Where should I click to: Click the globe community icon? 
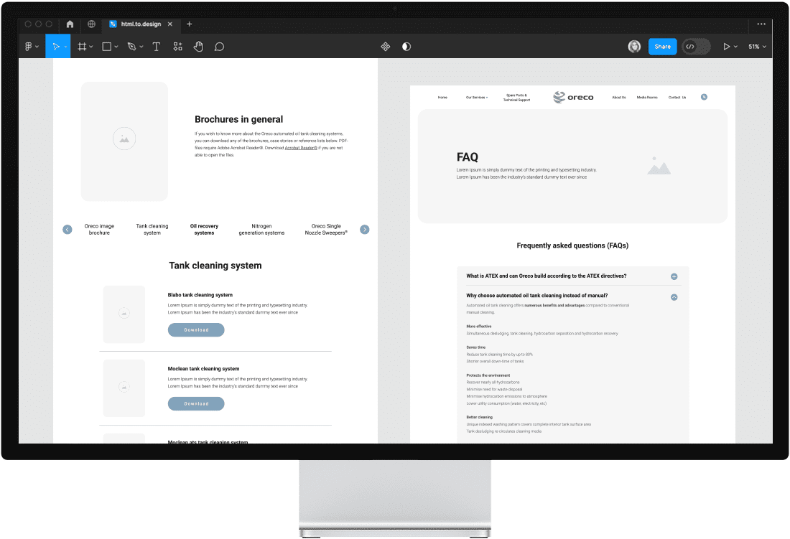(91, 24)
